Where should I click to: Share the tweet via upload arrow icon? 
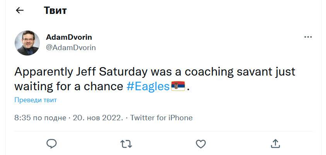[275, 143]
